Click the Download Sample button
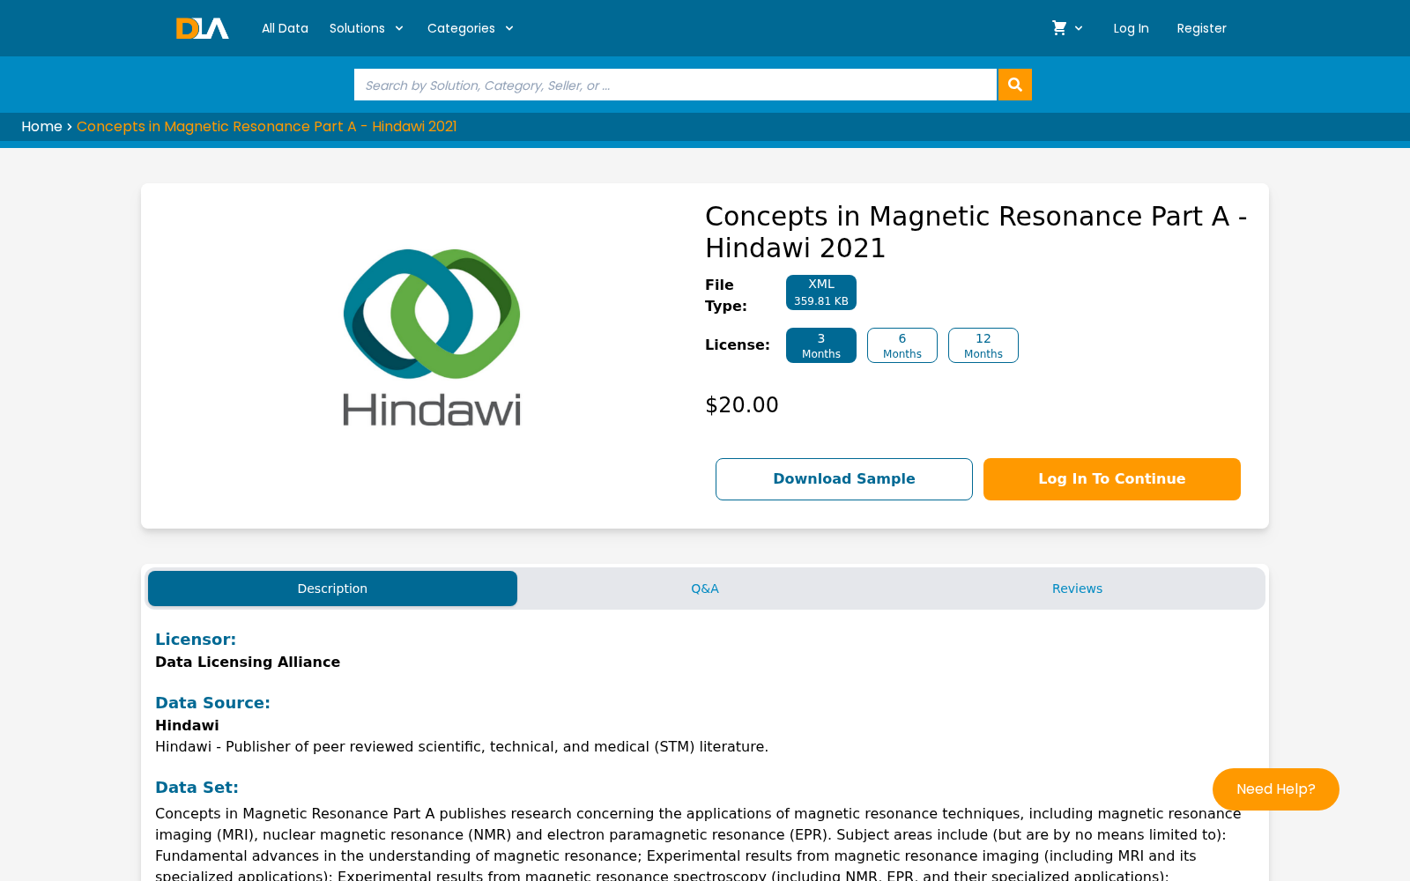Viewport: 1410px width, 881px height. 844,479
